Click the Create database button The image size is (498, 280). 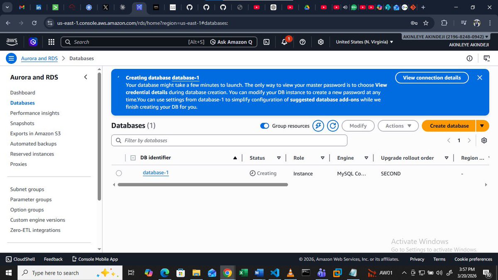(449, 126)
